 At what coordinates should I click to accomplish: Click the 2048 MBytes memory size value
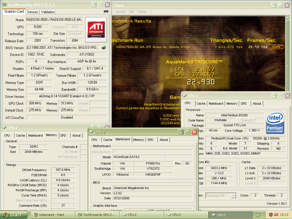coord(34,152)
